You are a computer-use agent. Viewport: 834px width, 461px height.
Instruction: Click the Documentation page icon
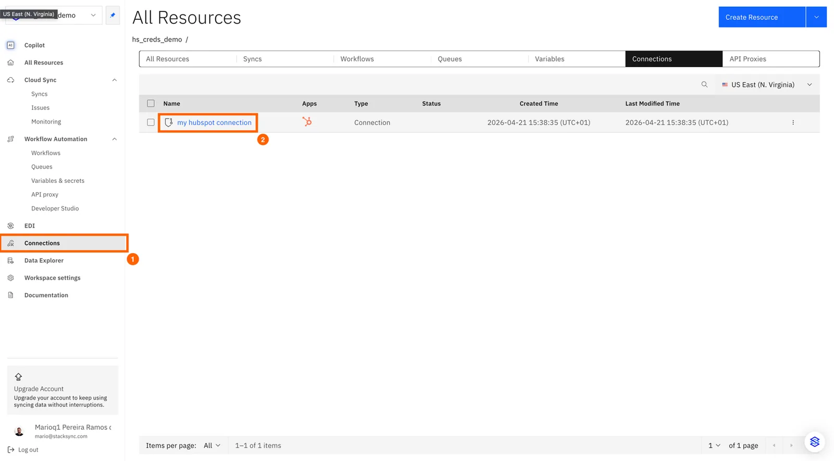click(x=10, y=295)
